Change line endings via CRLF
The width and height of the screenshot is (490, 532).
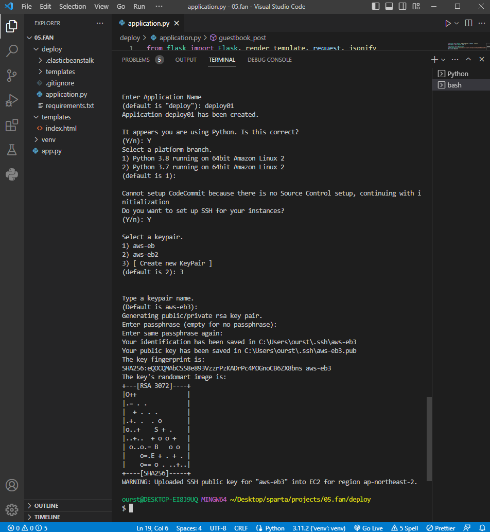[241, 528]
